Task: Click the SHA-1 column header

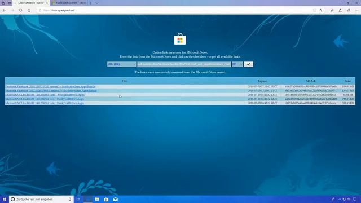Action: pyautogui.click(x=311, y=81)
